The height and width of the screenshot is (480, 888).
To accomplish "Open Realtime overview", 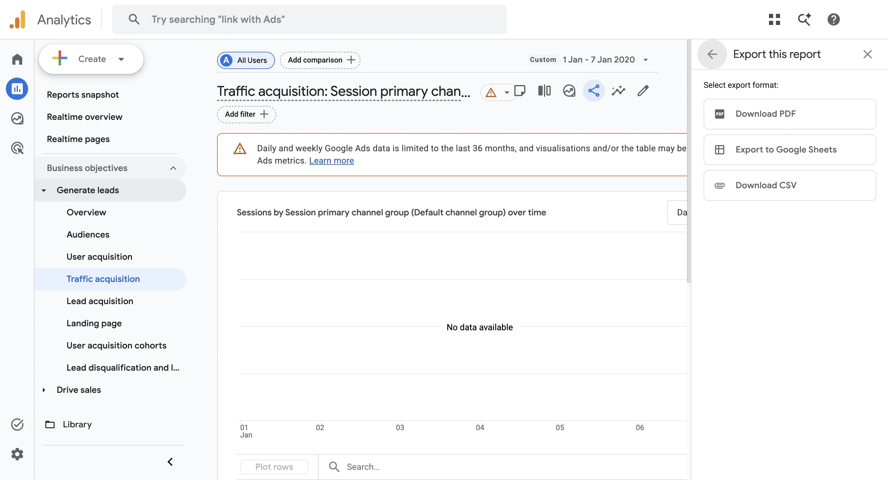I will point(84,117).
